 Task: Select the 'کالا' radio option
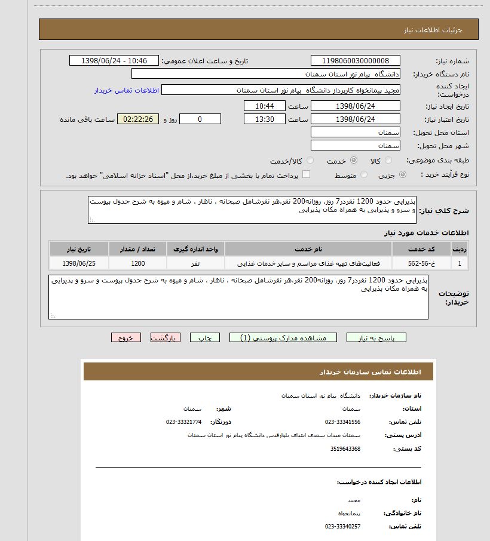(388, 161)
